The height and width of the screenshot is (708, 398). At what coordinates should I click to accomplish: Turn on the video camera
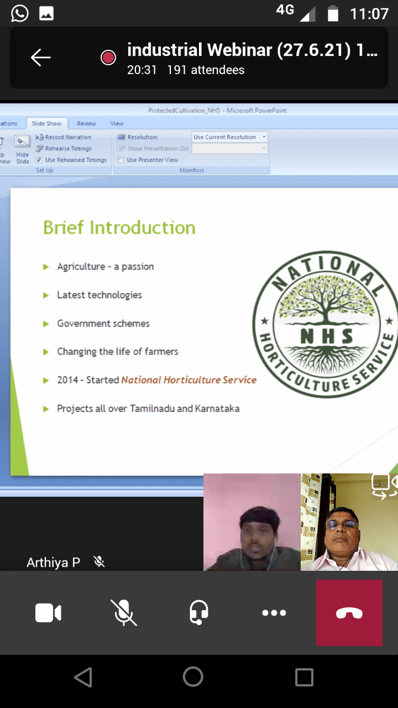coord(49,613)
